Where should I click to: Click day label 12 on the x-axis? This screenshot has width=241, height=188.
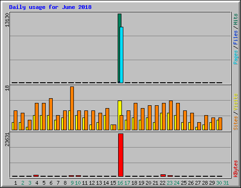[92, 183]
